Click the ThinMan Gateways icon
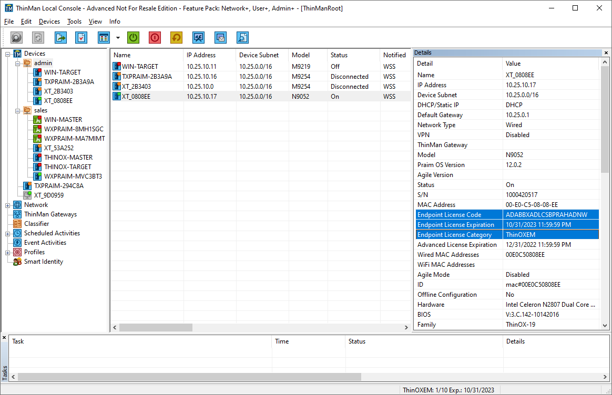 (17, 214)
